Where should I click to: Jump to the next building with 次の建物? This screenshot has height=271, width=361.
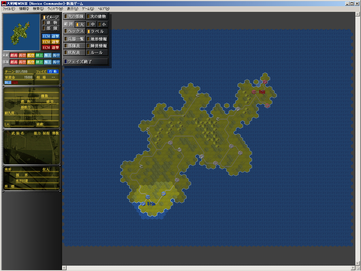97,17
